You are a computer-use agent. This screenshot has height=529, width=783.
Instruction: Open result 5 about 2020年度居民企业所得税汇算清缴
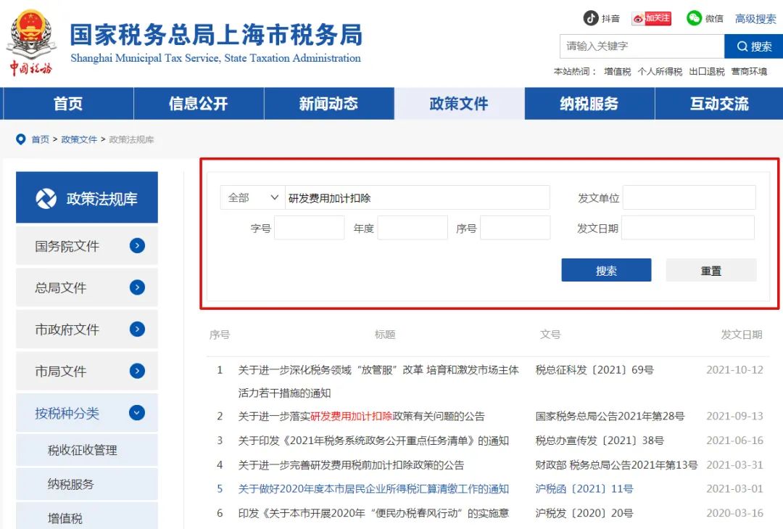[x=373, y=489]
